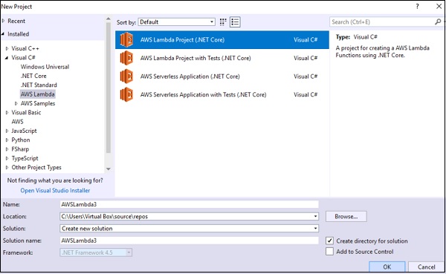Click OK to create project
The width and height of the screenshot is (446, 274).
[x=387, y=267]
